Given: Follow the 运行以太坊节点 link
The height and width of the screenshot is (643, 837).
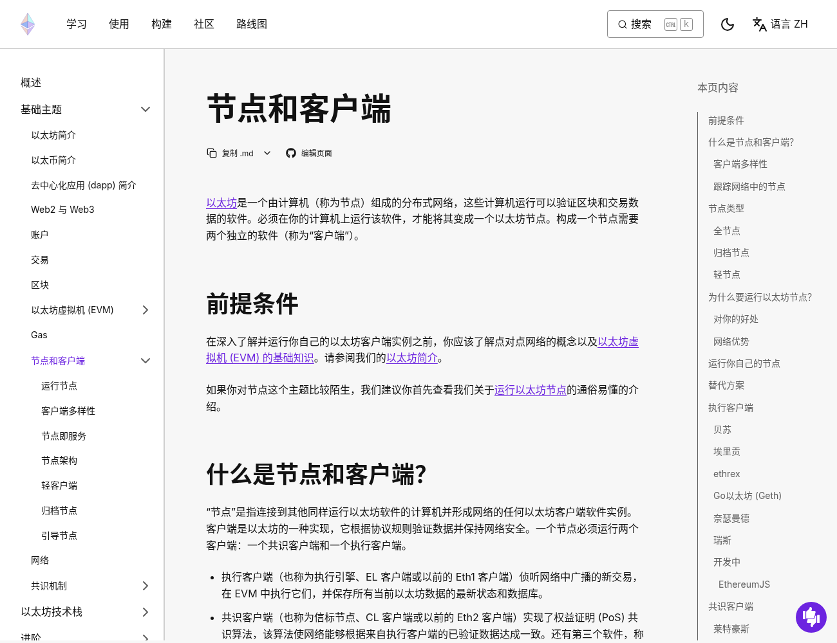Looking at the screenshot, I should point(531,390).
